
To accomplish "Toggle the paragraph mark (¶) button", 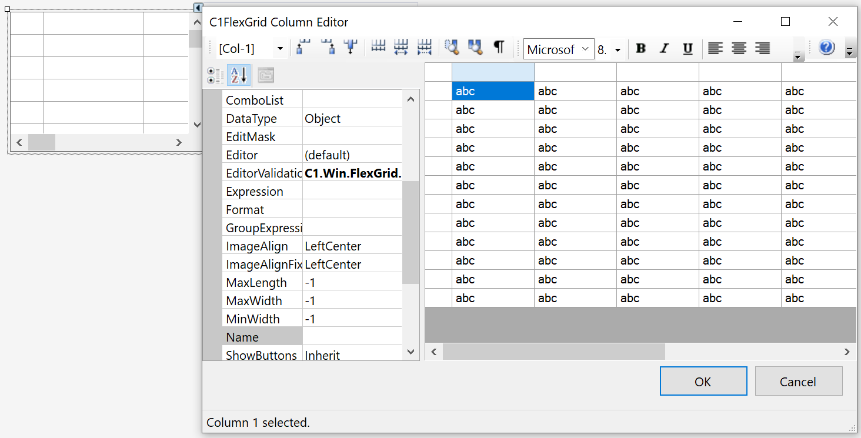I will (499, 48).
